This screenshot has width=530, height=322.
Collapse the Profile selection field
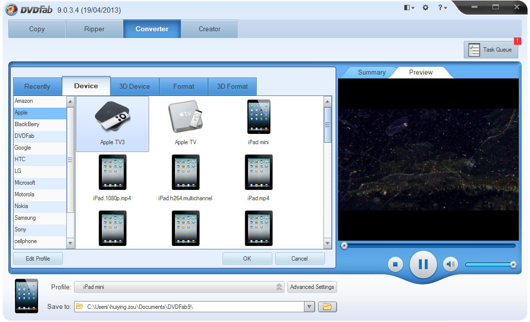click(278, 287)
